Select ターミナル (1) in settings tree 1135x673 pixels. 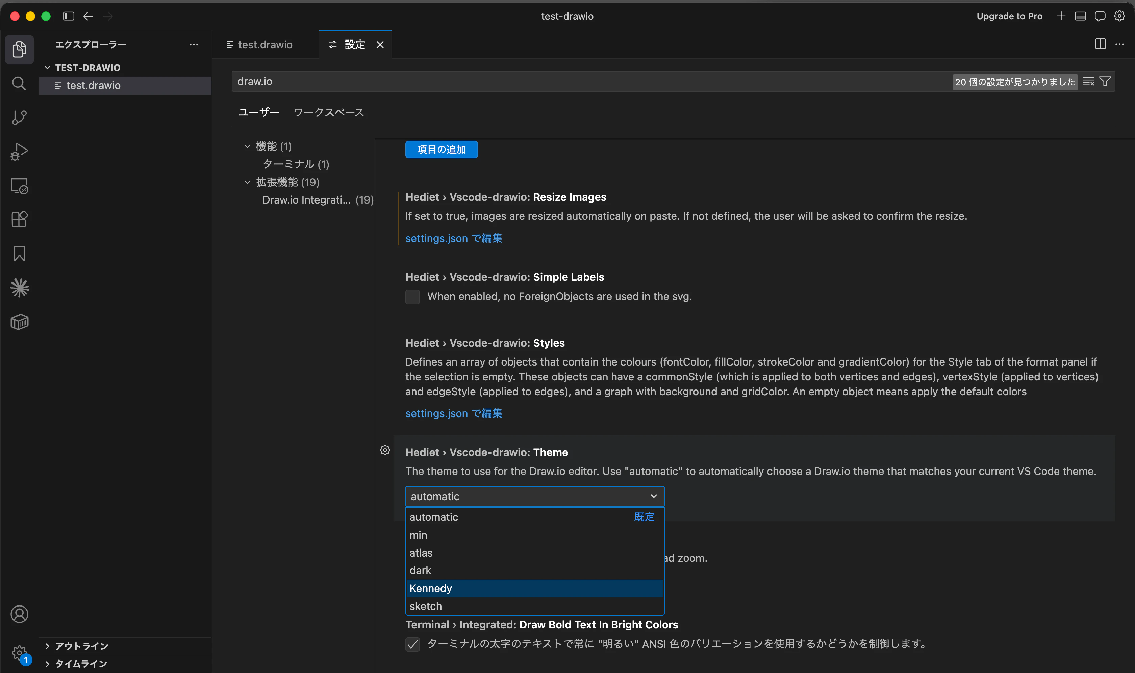(296, 164)
